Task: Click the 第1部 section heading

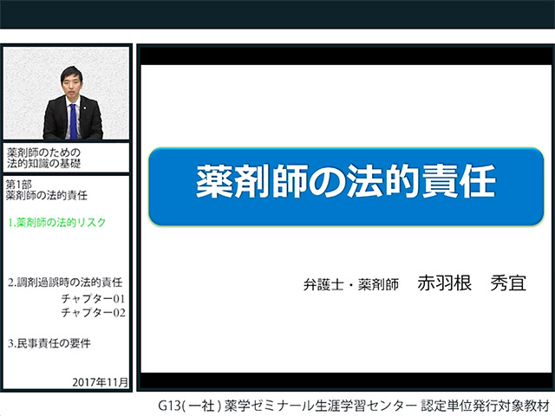Action: point(47,190)
